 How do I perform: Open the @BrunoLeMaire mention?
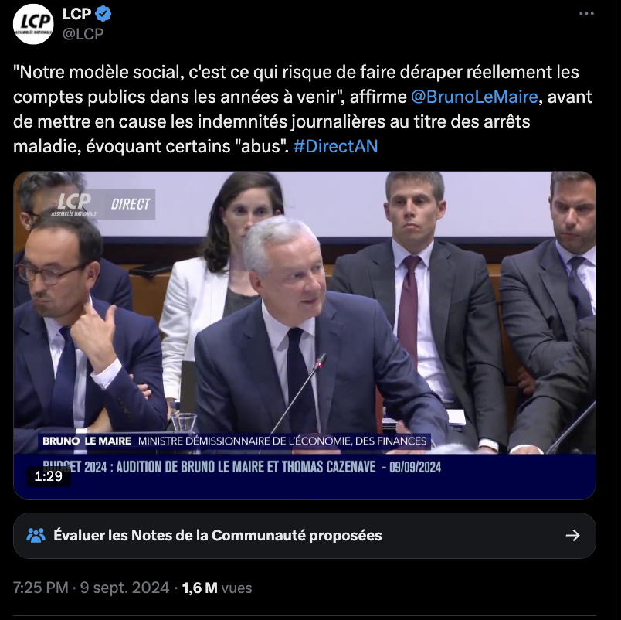click(474, 97)
